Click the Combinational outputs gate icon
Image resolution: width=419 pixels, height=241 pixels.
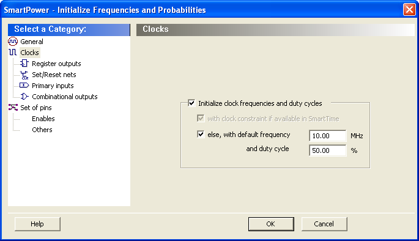click(x=24, y=97)
